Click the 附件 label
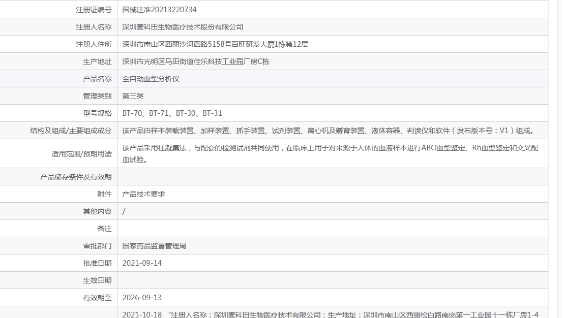565x318 pixels. (104, 194)
